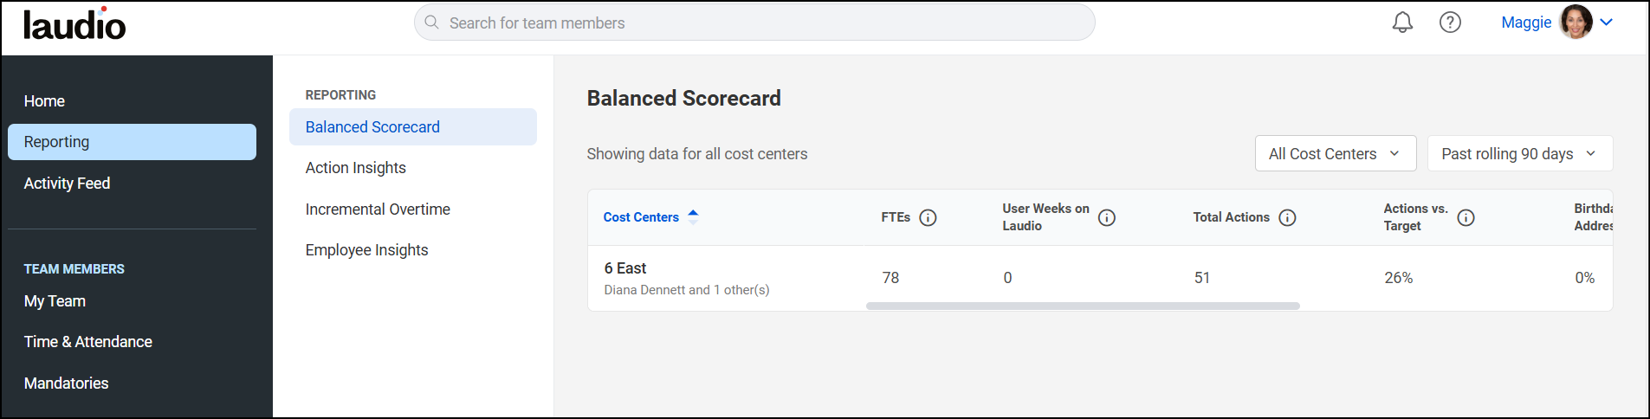Open the Past rolling 90 days dropdown
1650x419 pixels.
pyautogui.click(x=1520, y=153)
